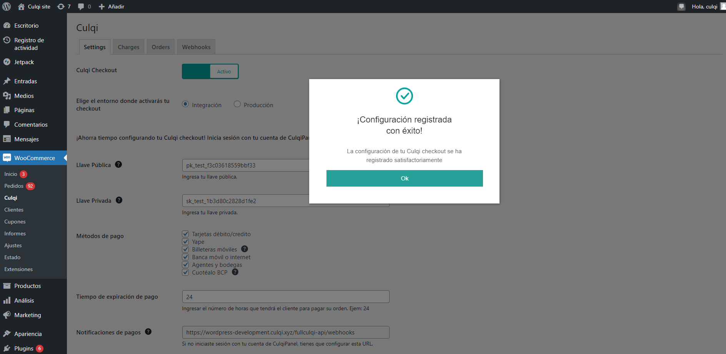Uncheck the Billeteras móviles checkbox
Image resolution: width=726 pixels, height=354 pixels.
click(185, 249)
